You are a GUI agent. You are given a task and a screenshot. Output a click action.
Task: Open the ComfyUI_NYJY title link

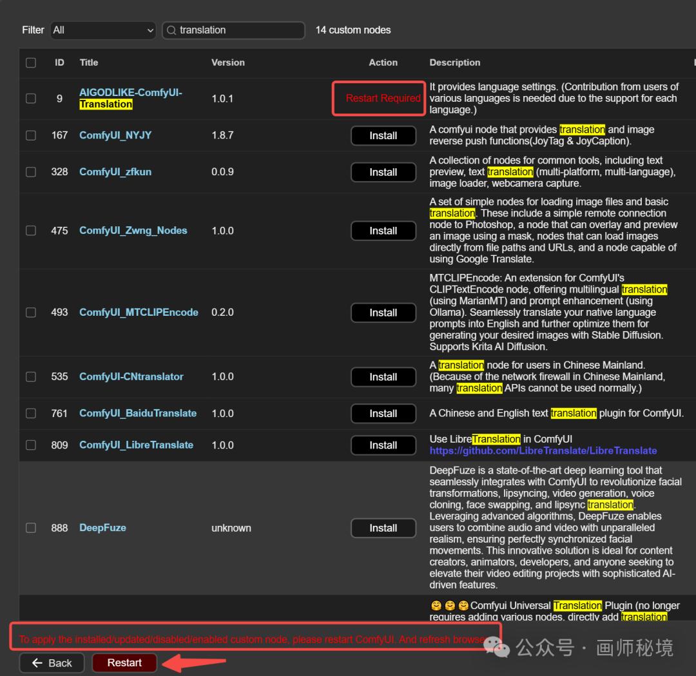[x=115, y=135]
